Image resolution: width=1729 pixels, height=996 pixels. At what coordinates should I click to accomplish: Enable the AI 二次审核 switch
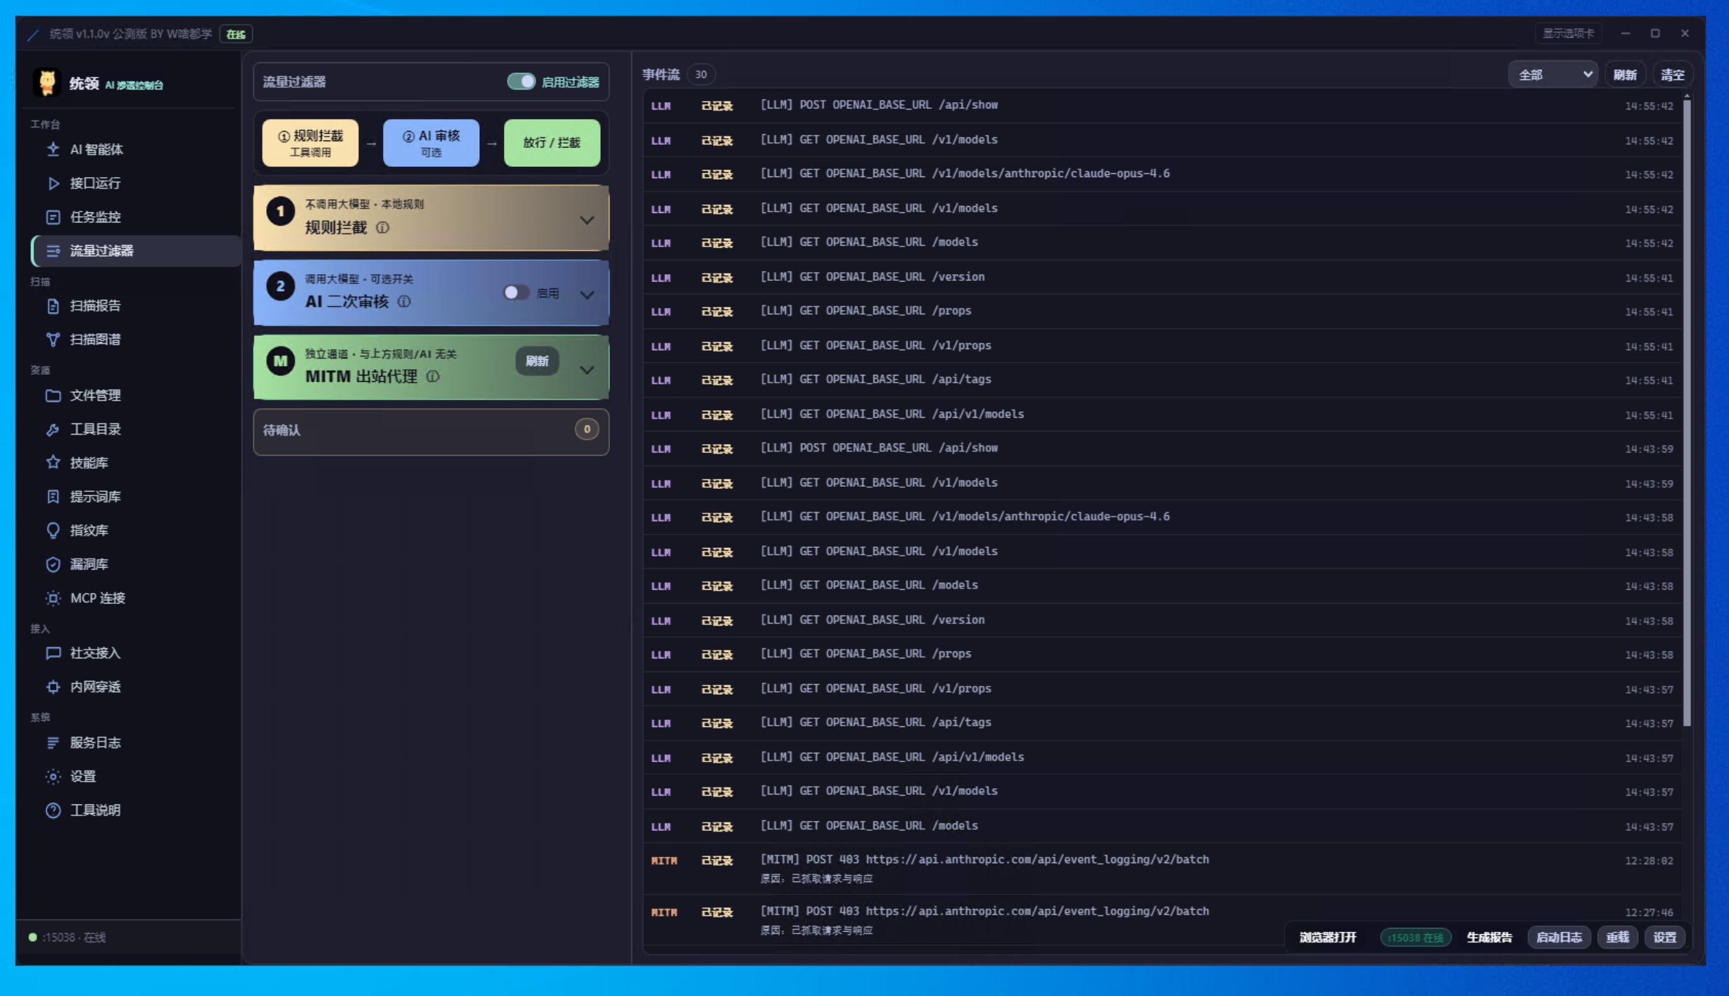[516, 293]
